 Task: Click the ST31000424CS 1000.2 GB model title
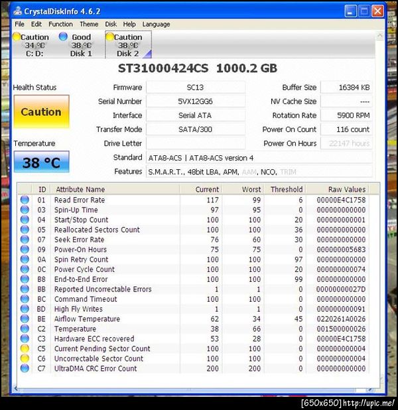[198, 68]
